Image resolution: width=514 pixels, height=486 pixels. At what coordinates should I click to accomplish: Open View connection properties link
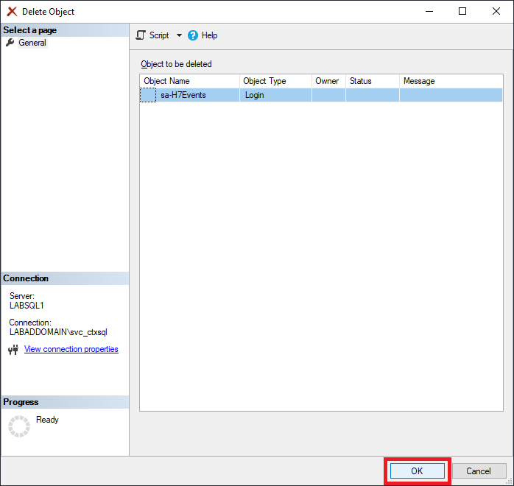click(71, 349)
